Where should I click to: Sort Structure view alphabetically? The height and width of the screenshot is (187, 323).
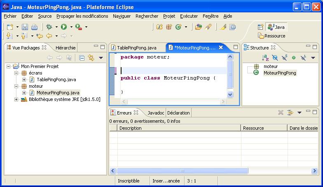(x=265, y=58)
